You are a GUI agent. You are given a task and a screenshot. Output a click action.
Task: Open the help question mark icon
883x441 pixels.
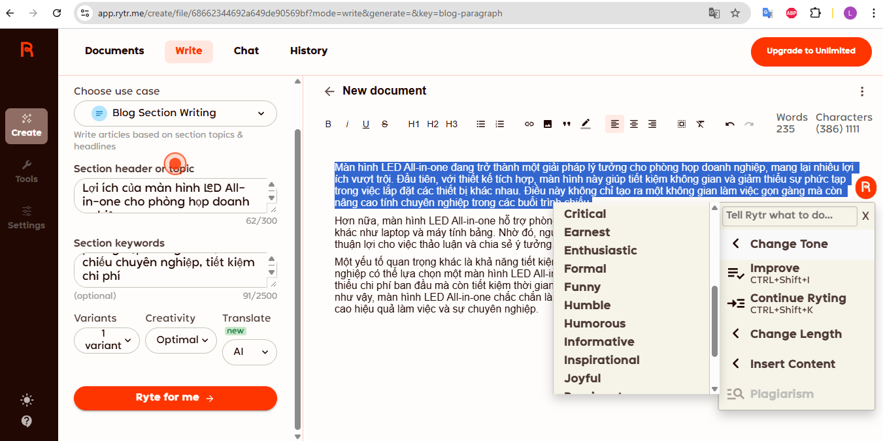pos(27,421)
